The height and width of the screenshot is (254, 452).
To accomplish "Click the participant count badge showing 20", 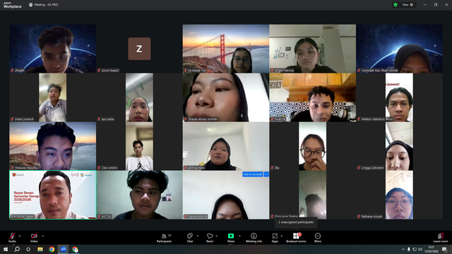I will pyautogui.click(x=169, y=235).
